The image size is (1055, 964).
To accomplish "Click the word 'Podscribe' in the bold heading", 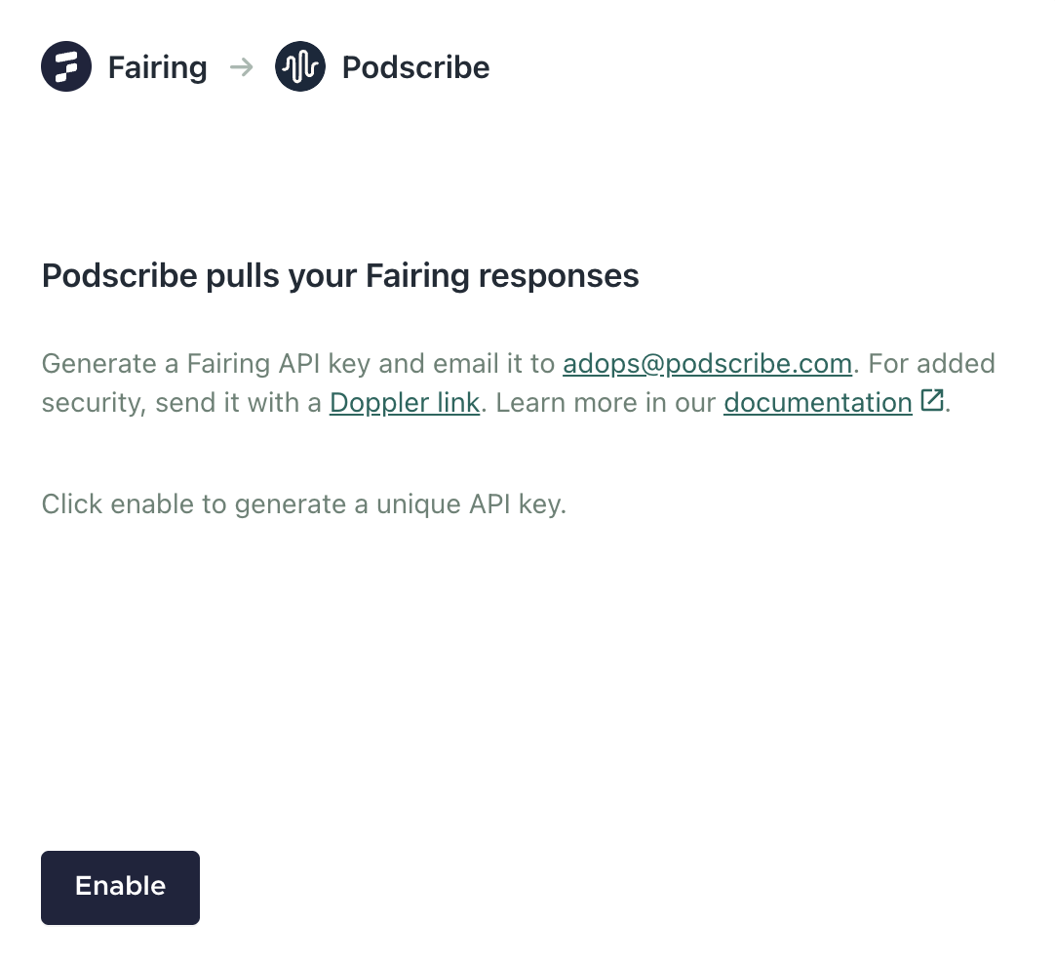I will (119, 276).
